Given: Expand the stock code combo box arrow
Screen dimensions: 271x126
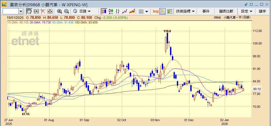Looking at the screenshot, I should pos(21,11).
